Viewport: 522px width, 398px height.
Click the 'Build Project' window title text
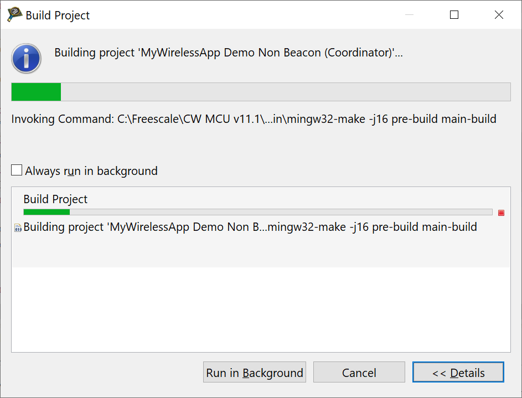58,15
